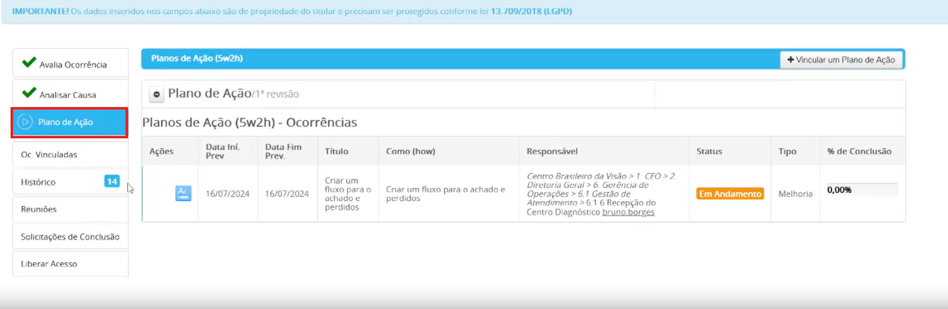Open the Reuniões sidebar item

pyautogui.click(x=38, y=209)
